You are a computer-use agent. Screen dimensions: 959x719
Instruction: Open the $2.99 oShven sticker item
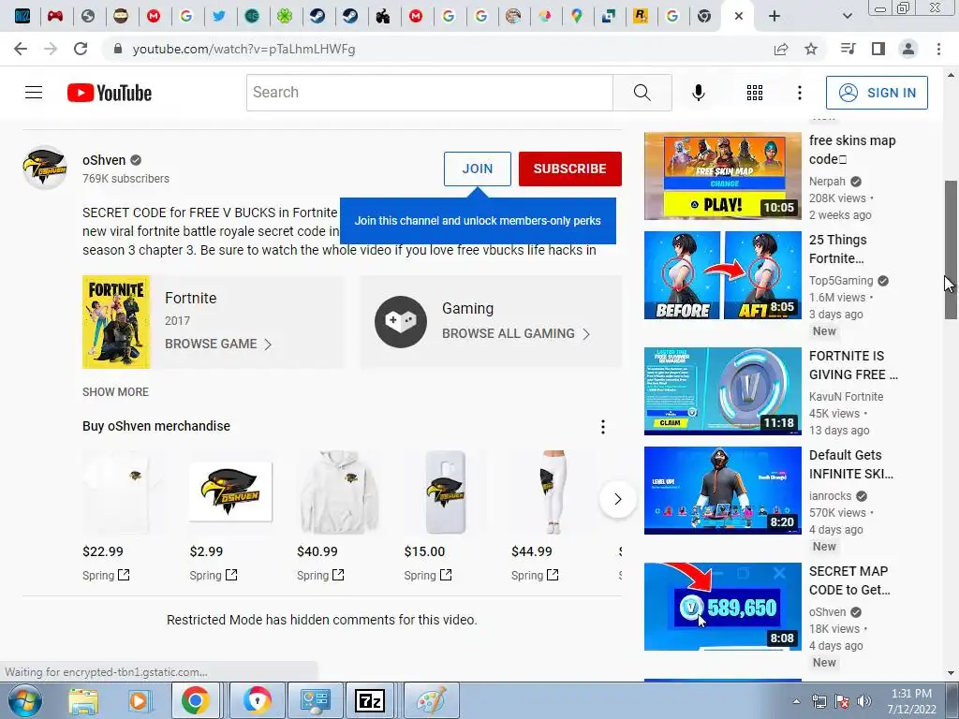230,492
